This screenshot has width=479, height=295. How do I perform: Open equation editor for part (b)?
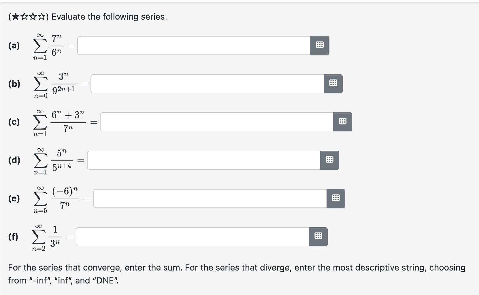[333, 84]
